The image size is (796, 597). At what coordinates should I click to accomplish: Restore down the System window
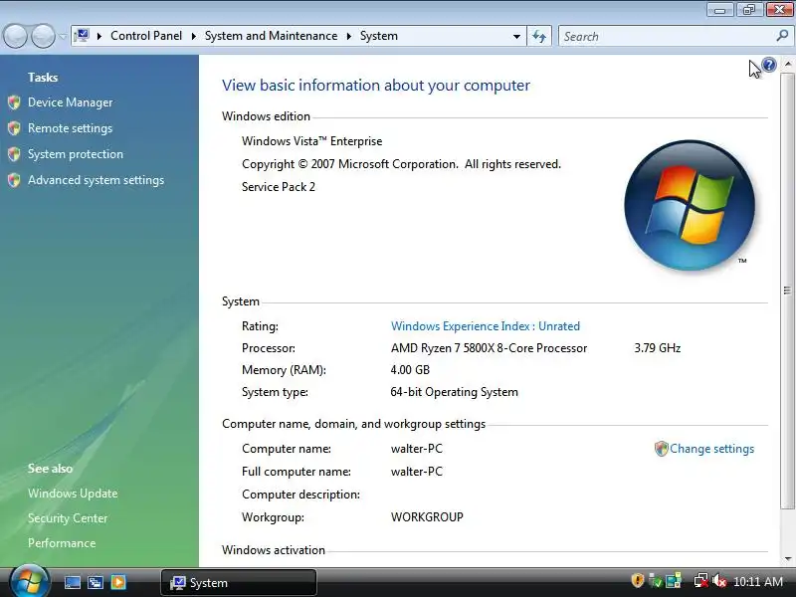tap(748, 10)
